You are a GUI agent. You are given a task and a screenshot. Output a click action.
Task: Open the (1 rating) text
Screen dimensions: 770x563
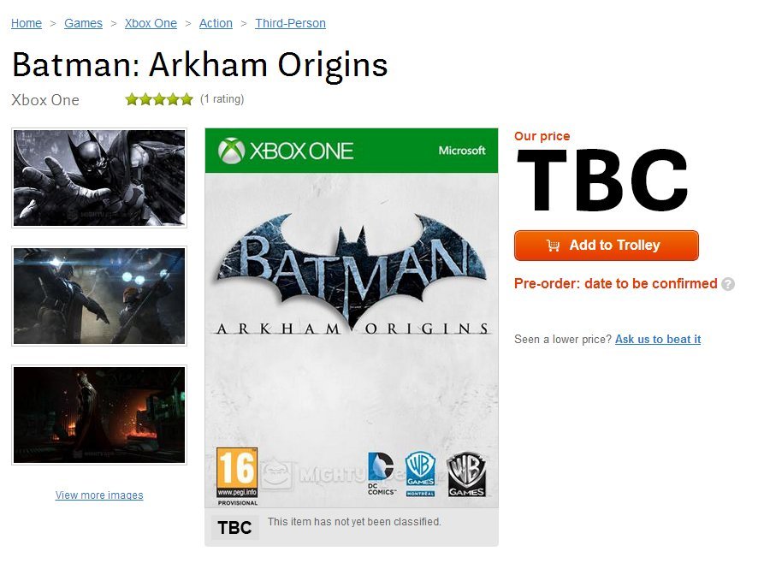222,99
